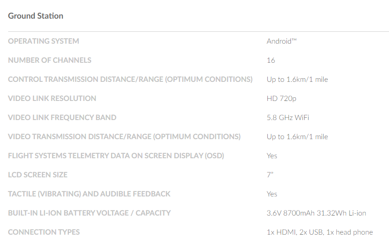Click the Ground Station heading

coord(35,16)
